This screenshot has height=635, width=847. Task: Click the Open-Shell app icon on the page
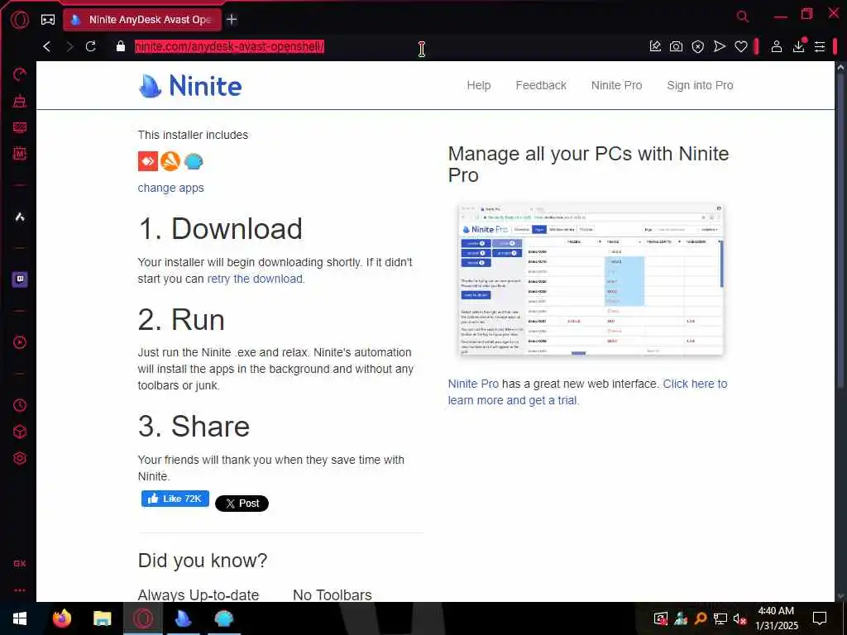[x=194, y=161]
